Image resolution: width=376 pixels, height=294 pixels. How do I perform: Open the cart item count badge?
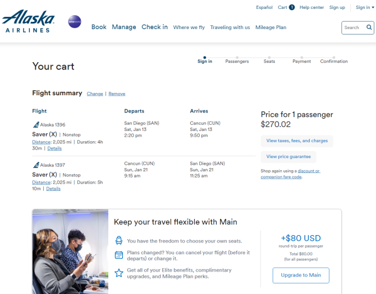click(292, 7)
